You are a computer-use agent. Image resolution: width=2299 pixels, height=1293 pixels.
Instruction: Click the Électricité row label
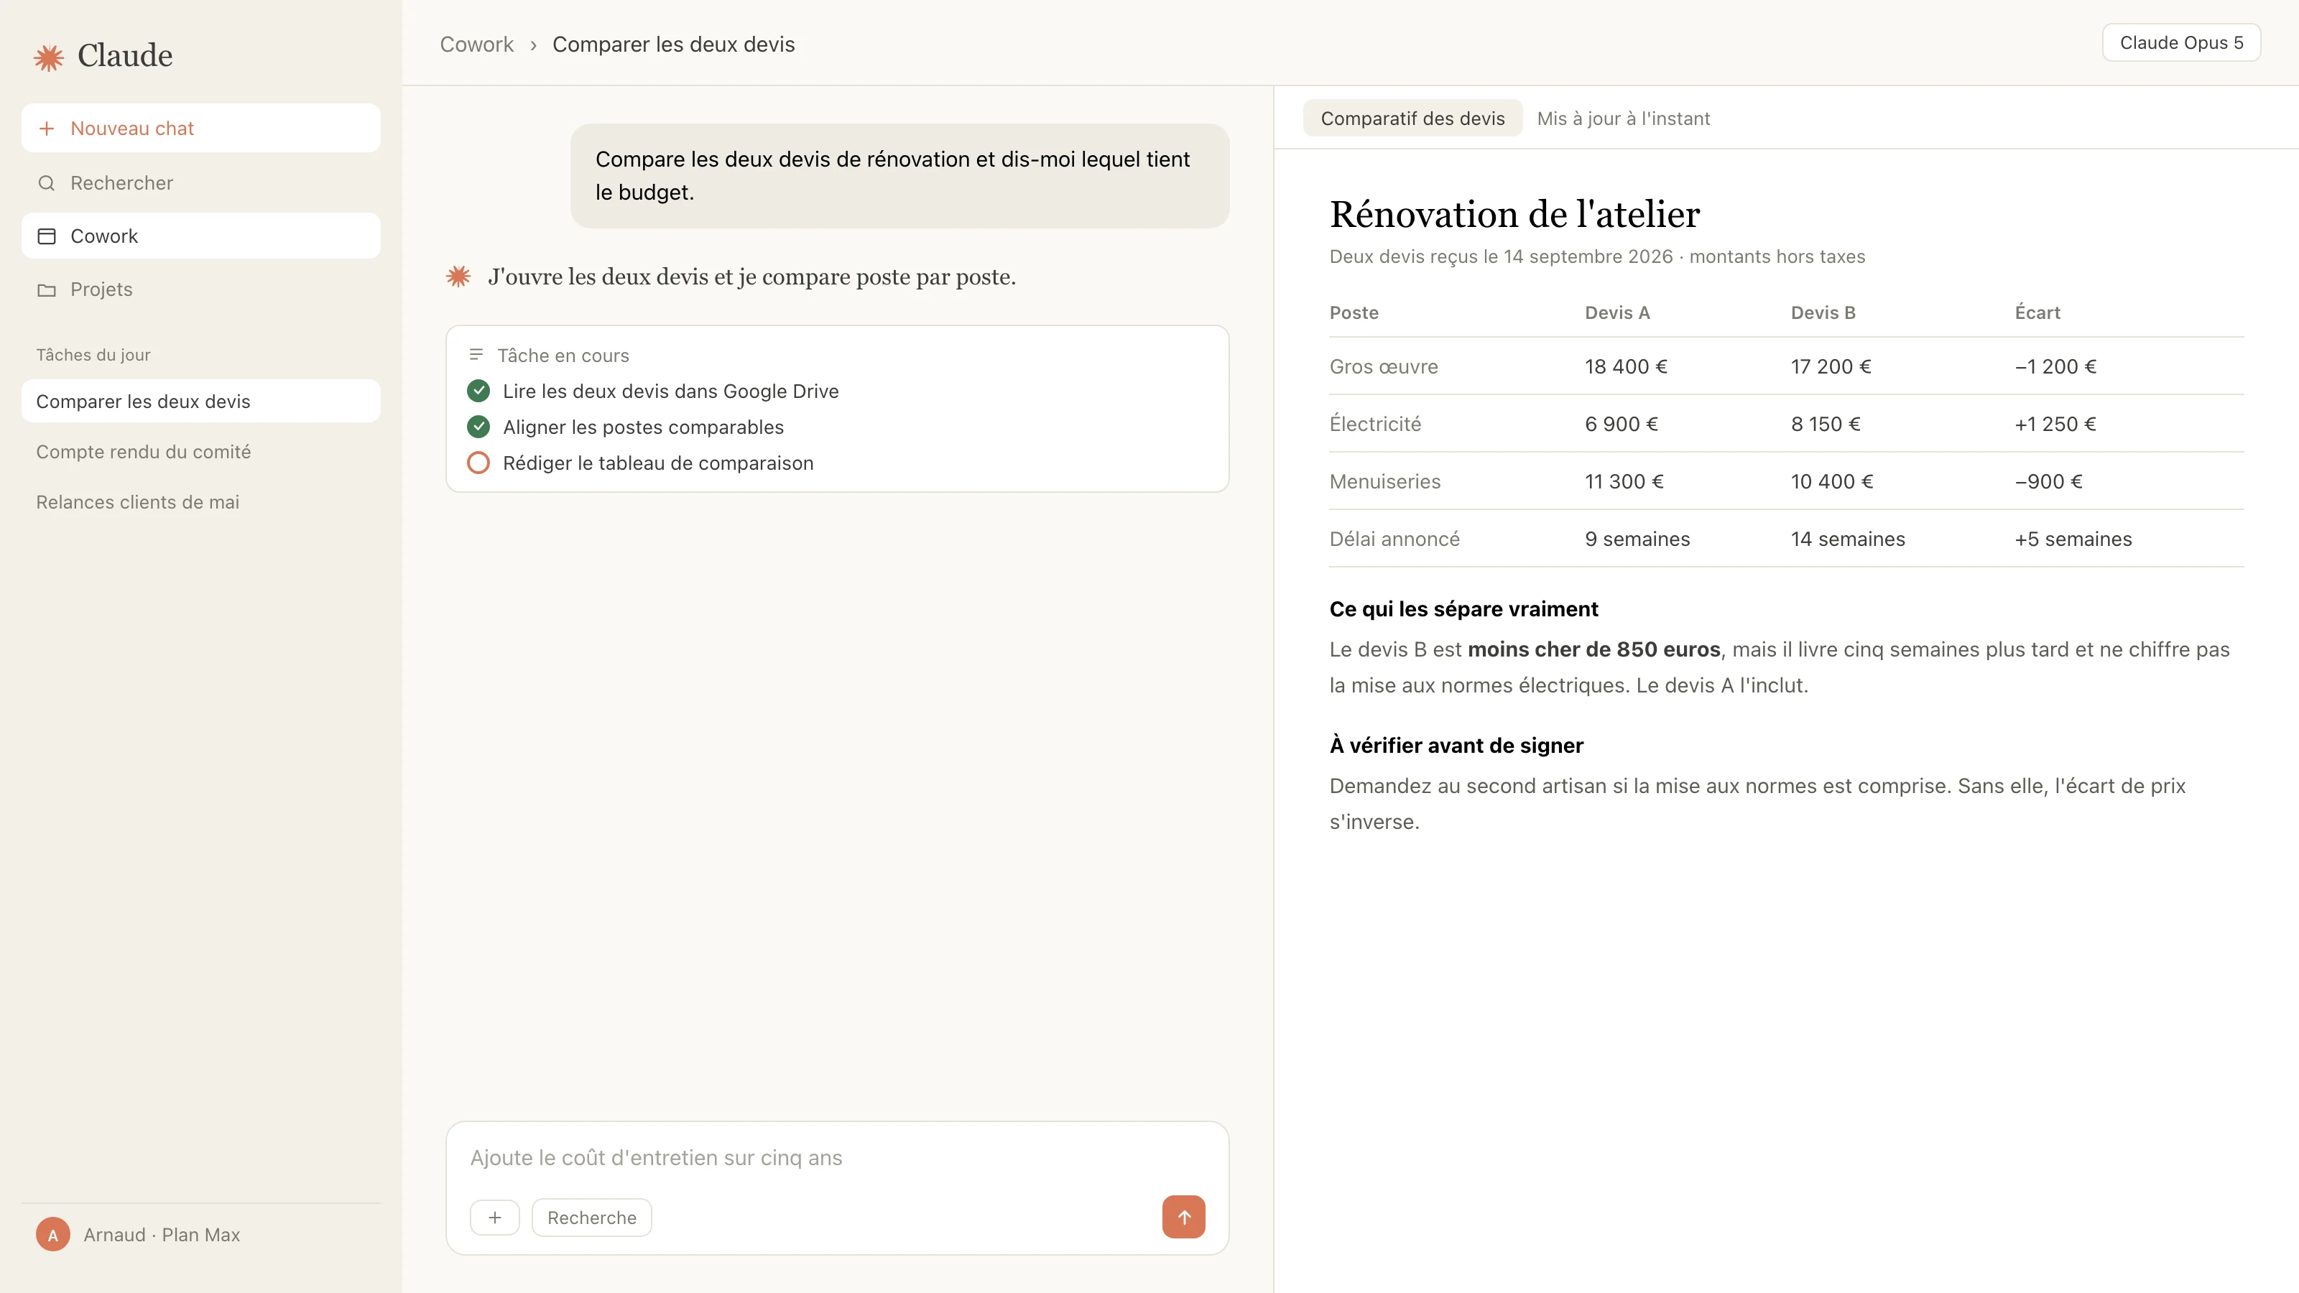(x=1375, y=424)
